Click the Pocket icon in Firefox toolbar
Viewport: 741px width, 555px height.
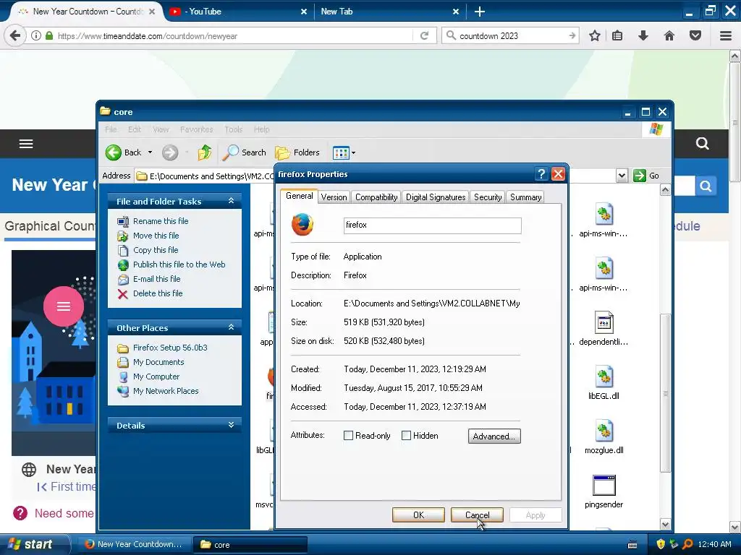point(695,36)
